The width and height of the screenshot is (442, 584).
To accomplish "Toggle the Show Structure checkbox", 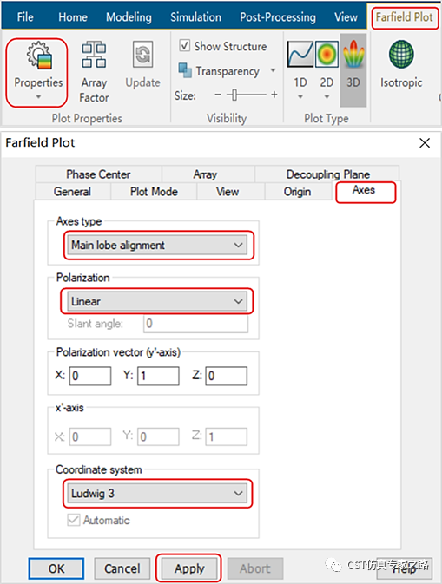I will coord(184,45).
